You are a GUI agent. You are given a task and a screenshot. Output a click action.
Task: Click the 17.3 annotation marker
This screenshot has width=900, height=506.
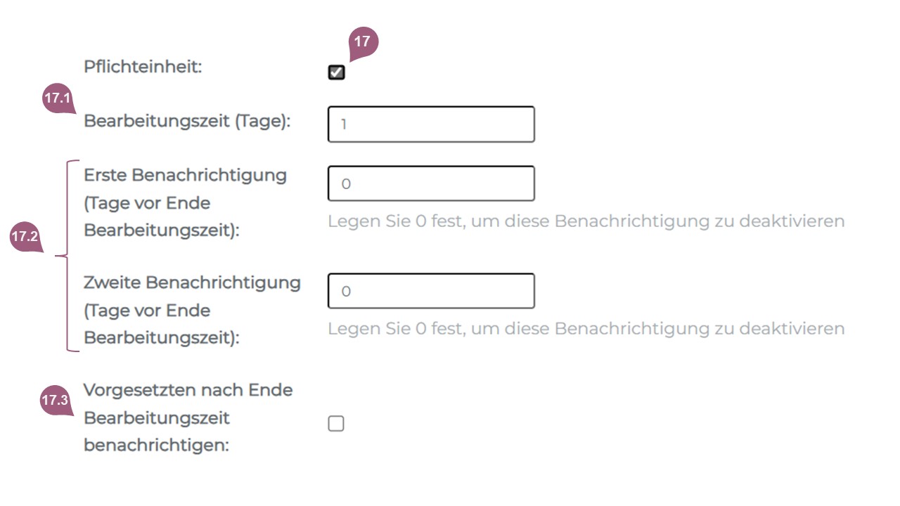[56, 401]
